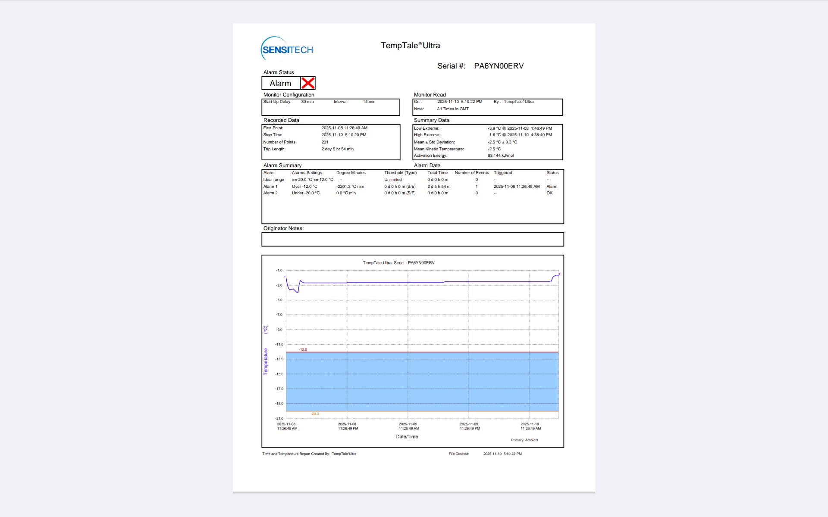828x517 pixels.
Task: Click the Primary: Ambient legend text
Action: tap(524, 440)
